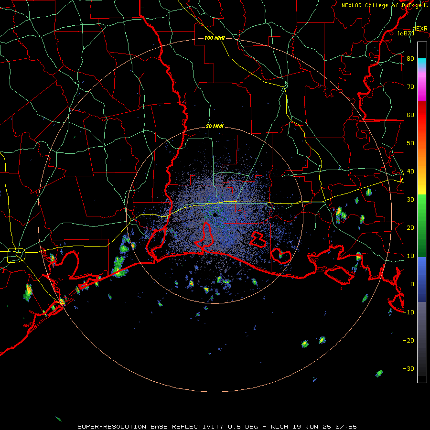Click the 0 value on the dBZ scale

[412, 284]
